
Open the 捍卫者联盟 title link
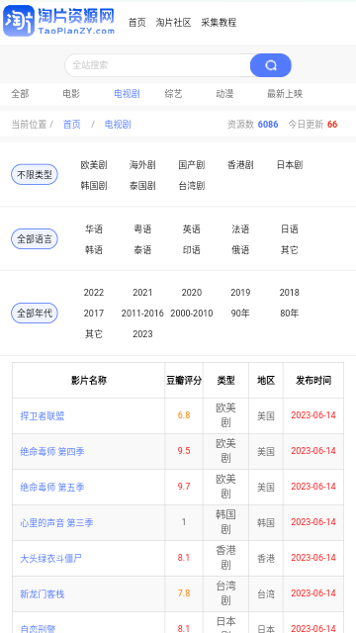point(43,416)
